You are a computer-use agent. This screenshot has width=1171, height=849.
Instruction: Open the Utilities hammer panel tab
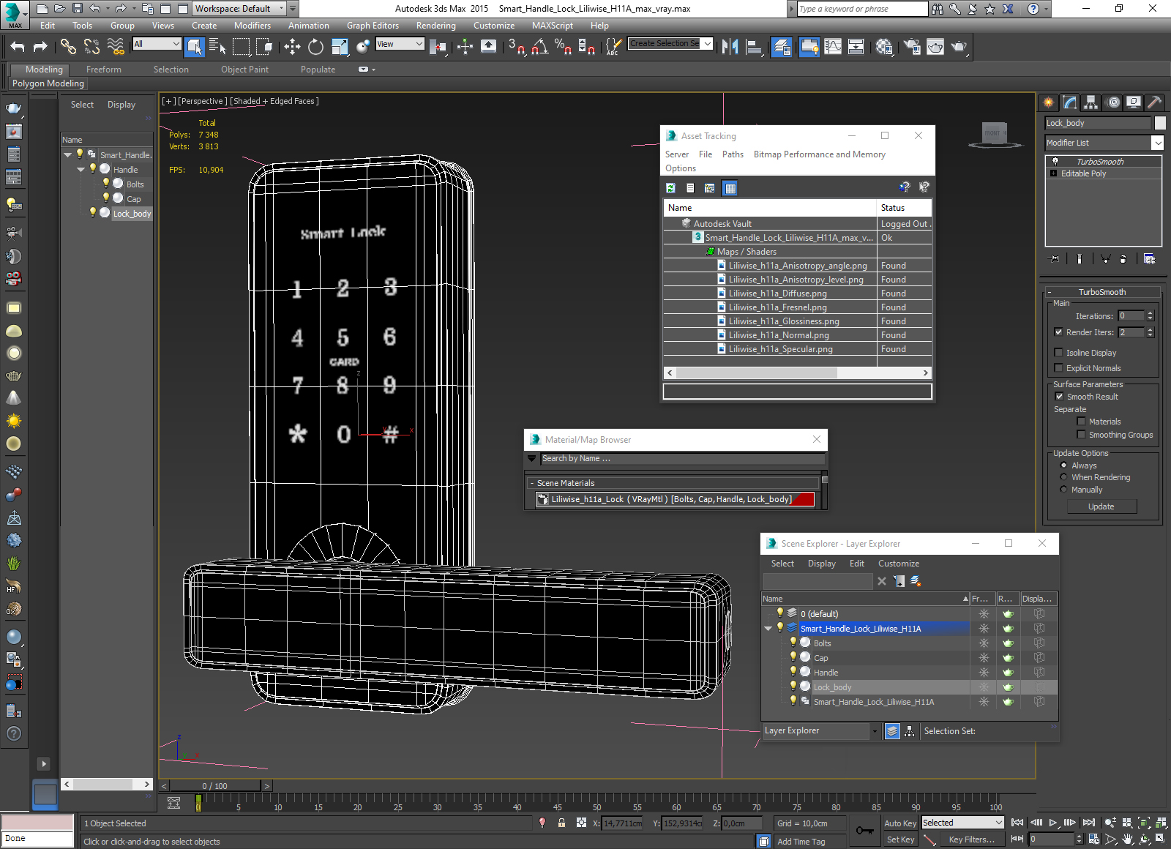tap(1155, 102)
